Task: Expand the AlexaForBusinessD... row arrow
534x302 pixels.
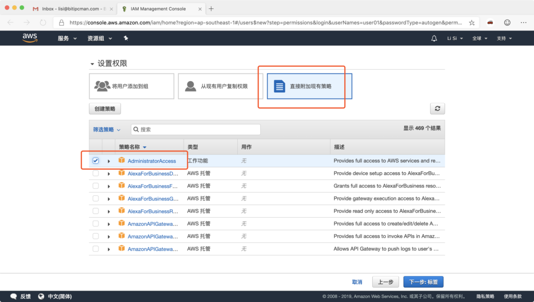Action: [108, 174]
